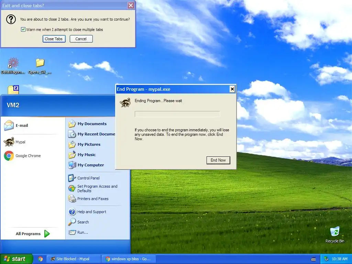352x264 pixels.
Task: Click the question mark icon in tabs dialog
Action: click(x=11, y=19)
